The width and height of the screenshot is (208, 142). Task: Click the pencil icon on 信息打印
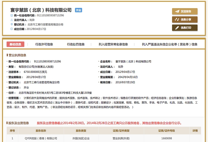pos(177,28)
